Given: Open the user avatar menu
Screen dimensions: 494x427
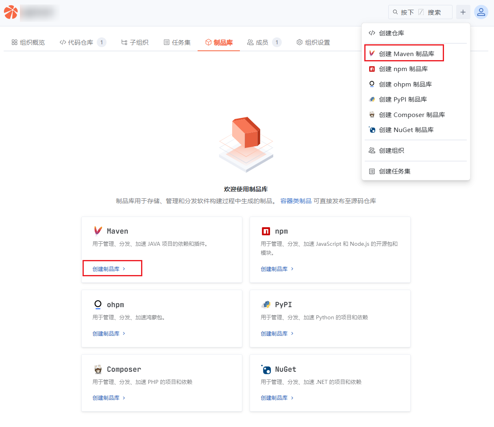Looking at the screenshot, I should tap(481, 12).
